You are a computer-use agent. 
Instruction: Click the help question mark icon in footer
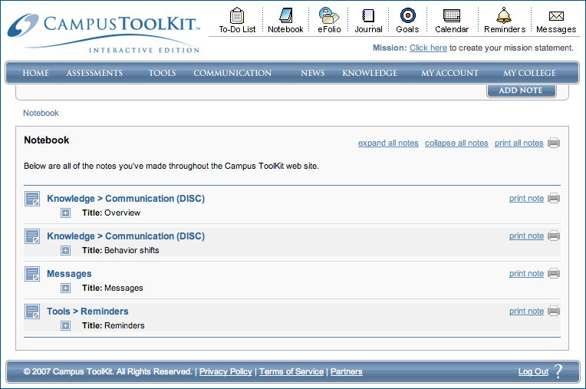point(558,371)
